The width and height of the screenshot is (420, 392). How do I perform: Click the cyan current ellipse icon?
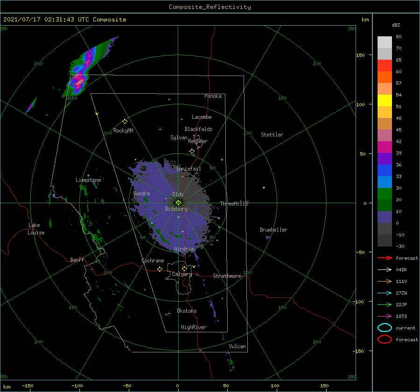coord(385,328)
